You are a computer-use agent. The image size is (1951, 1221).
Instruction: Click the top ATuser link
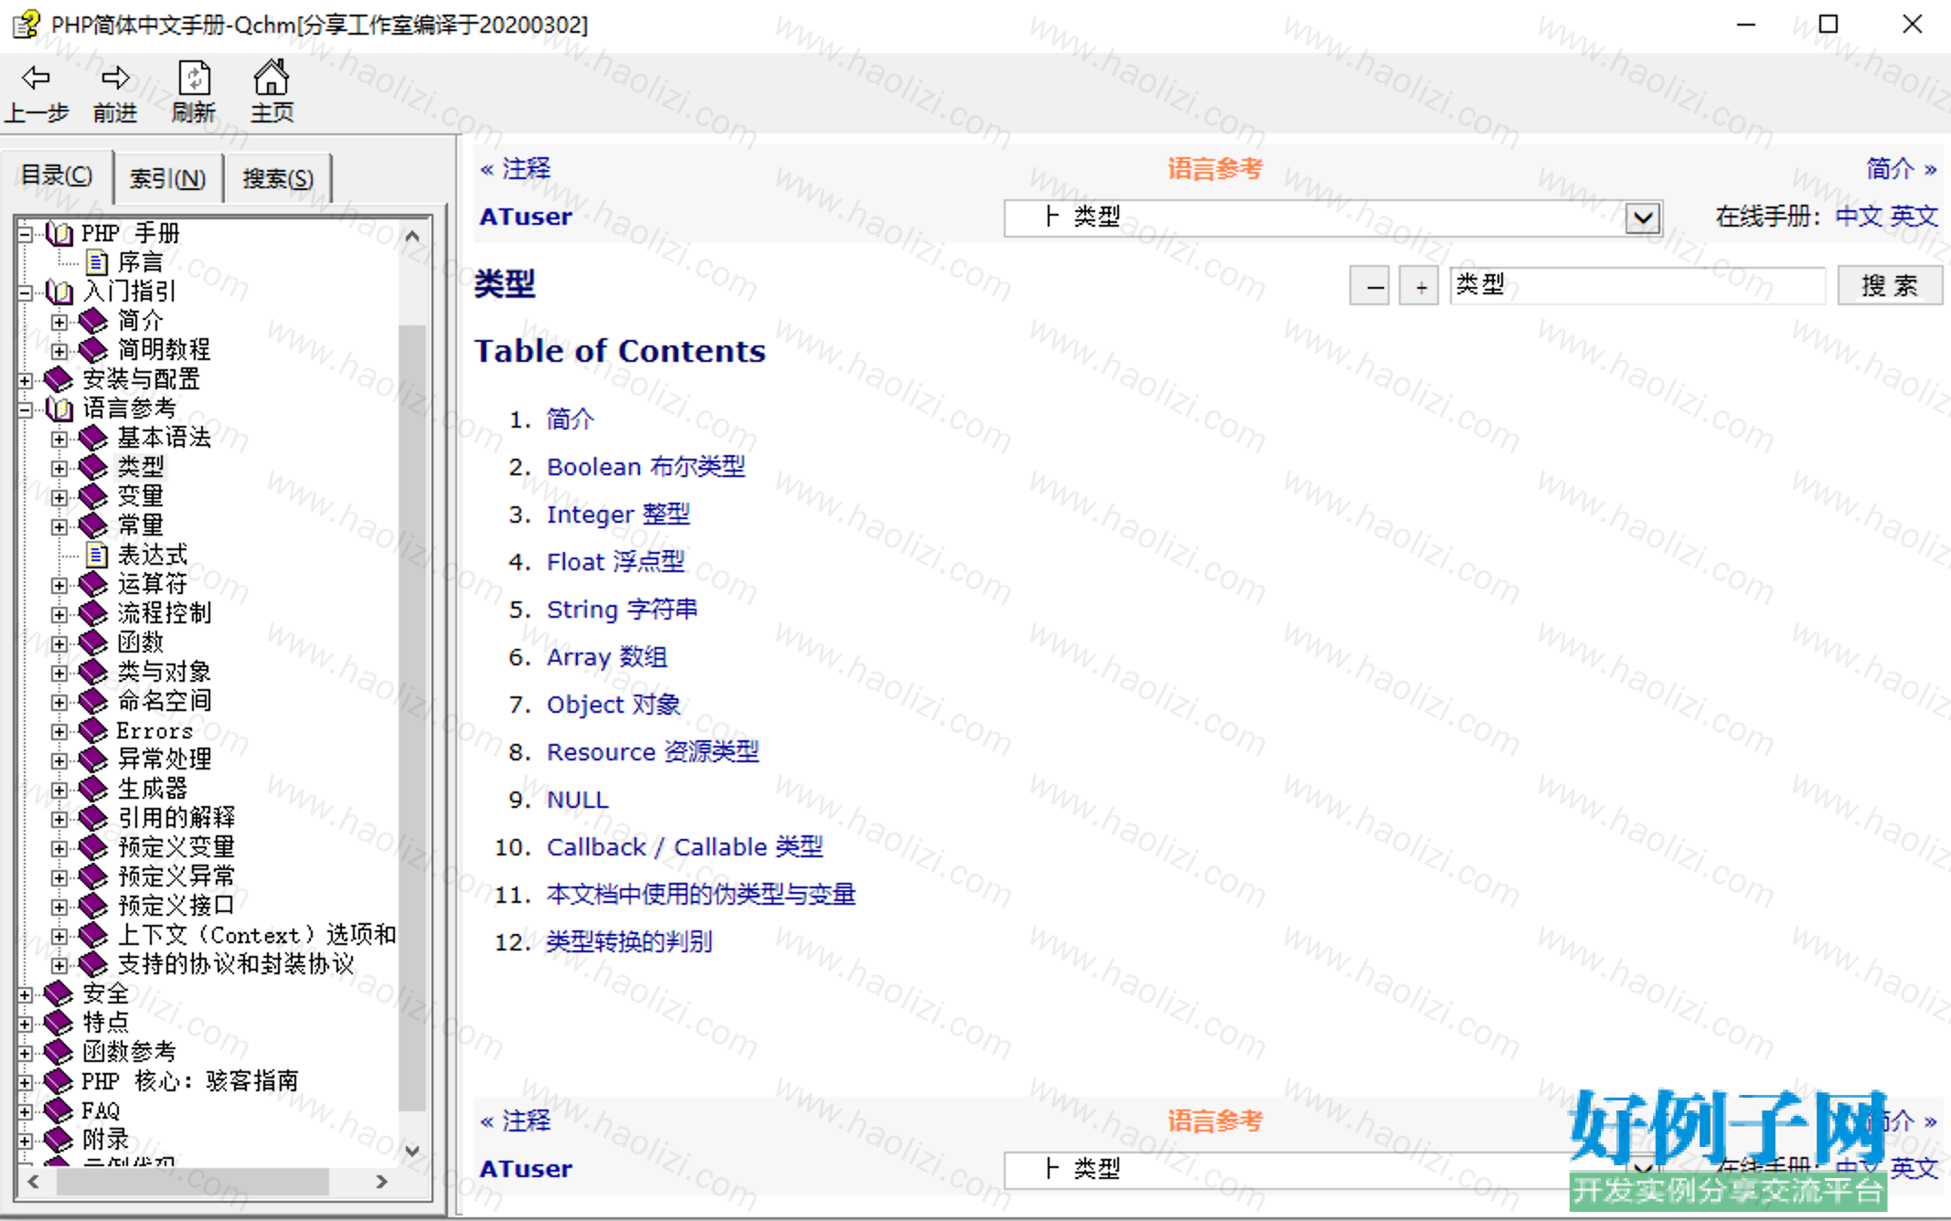coord(526,218)
